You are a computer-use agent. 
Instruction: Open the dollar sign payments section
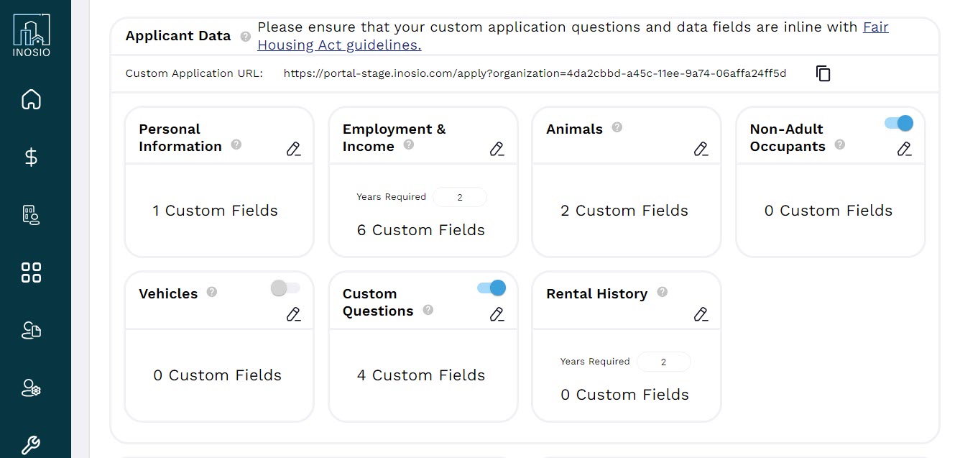point(31,157)
